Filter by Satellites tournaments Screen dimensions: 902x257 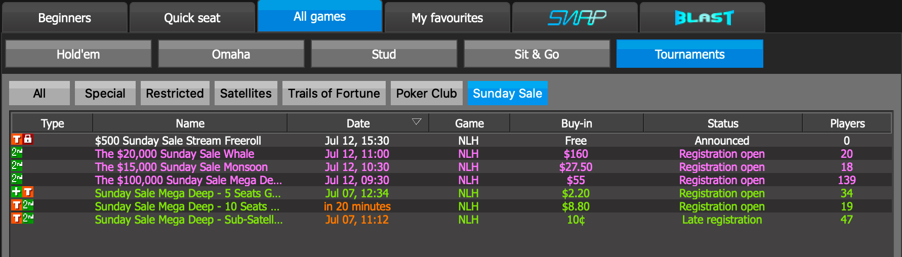[x=246, y=94]
